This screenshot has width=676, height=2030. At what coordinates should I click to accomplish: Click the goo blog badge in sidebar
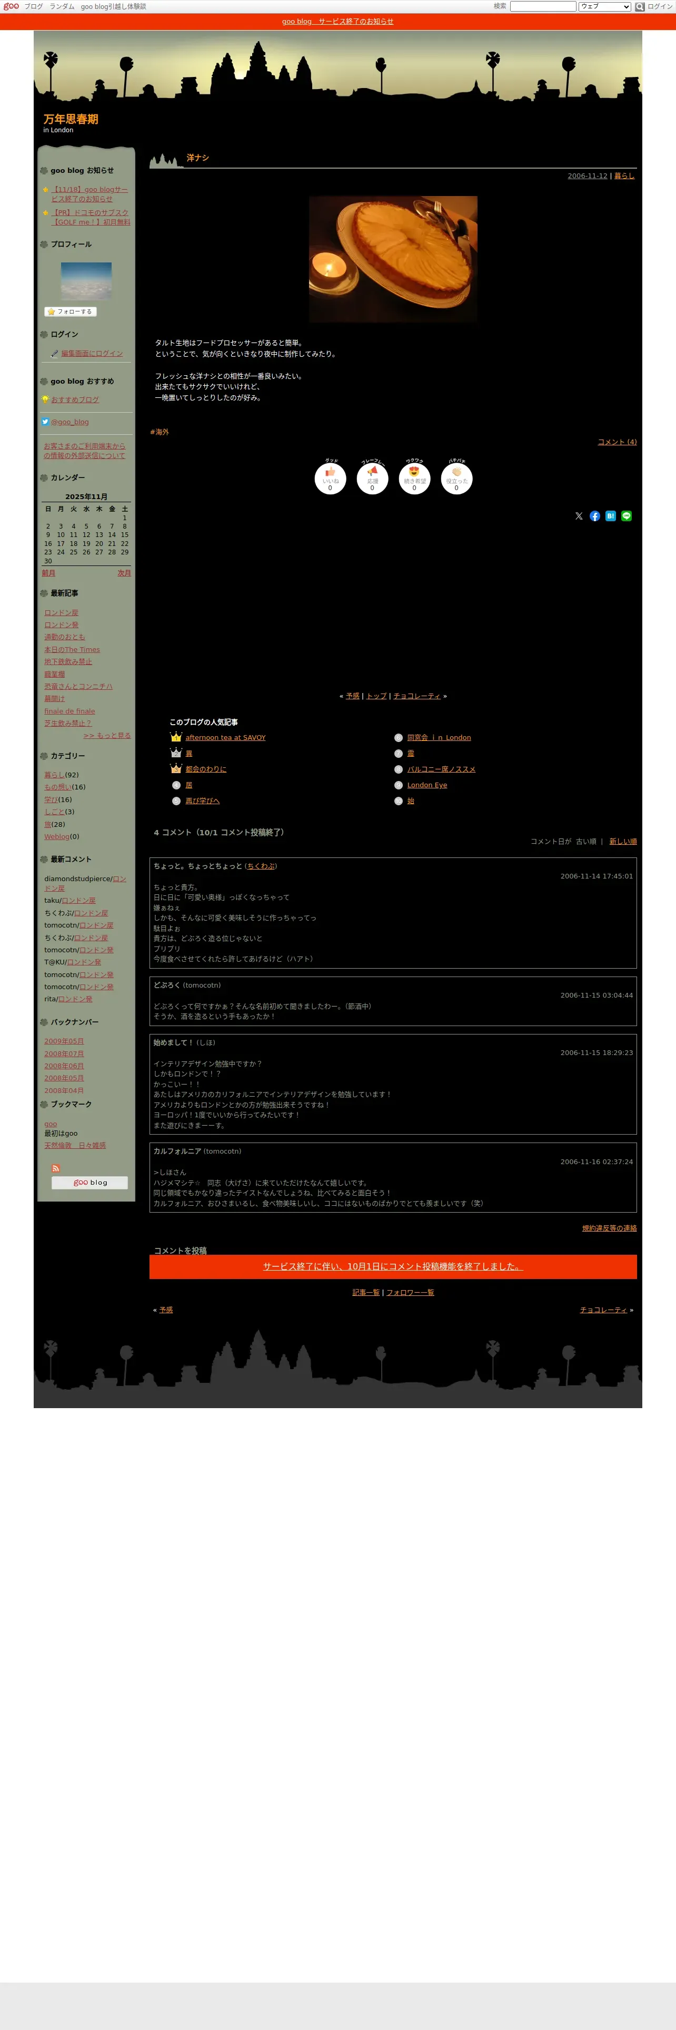(90, 1182)
